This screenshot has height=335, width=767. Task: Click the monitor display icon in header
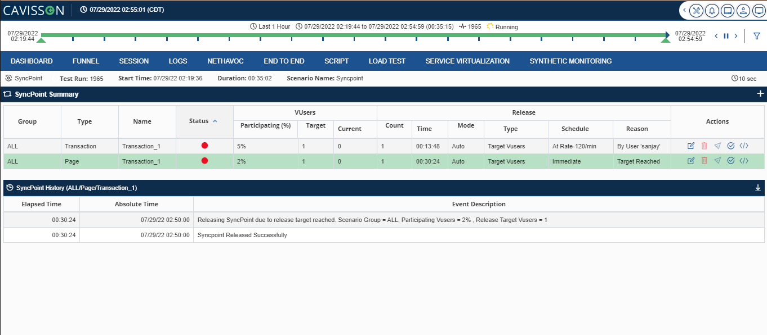tap(759, 10)
